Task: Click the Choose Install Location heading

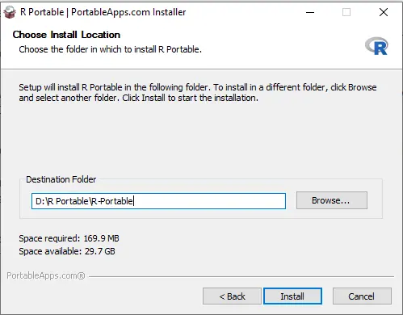Action: click(x=66, y=35)
